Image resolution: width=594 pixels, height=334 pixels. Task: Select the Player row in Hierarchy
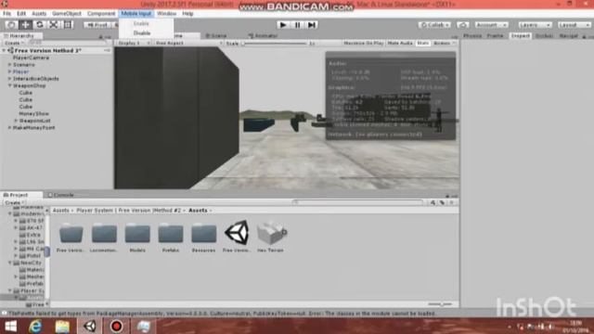[57, 71]
